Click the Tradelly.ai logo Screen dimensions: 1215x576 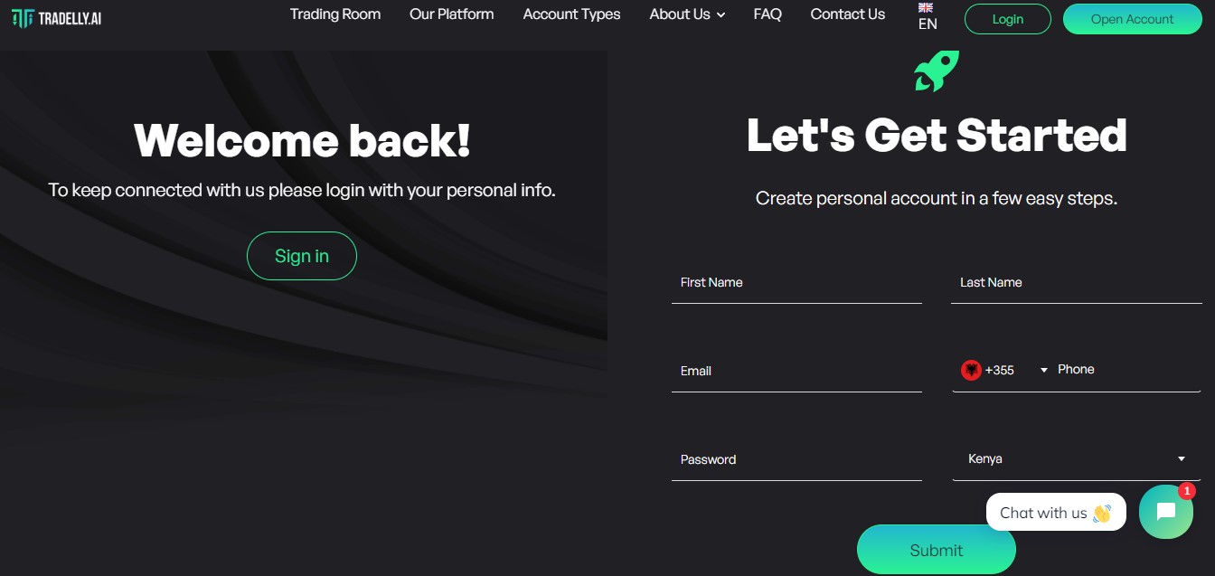[56, 18]
